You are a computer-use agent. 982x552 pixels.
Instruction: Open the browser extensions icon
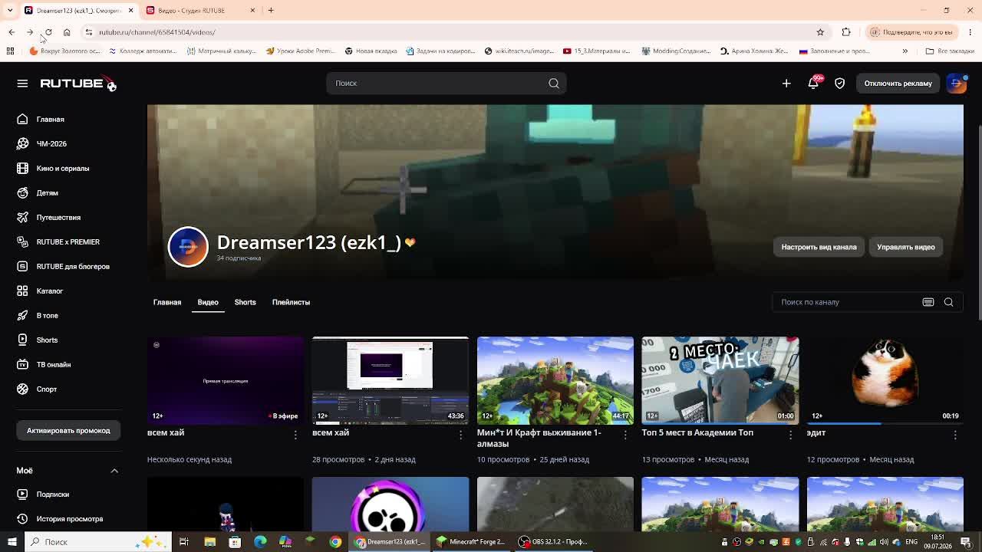[846, 32]
